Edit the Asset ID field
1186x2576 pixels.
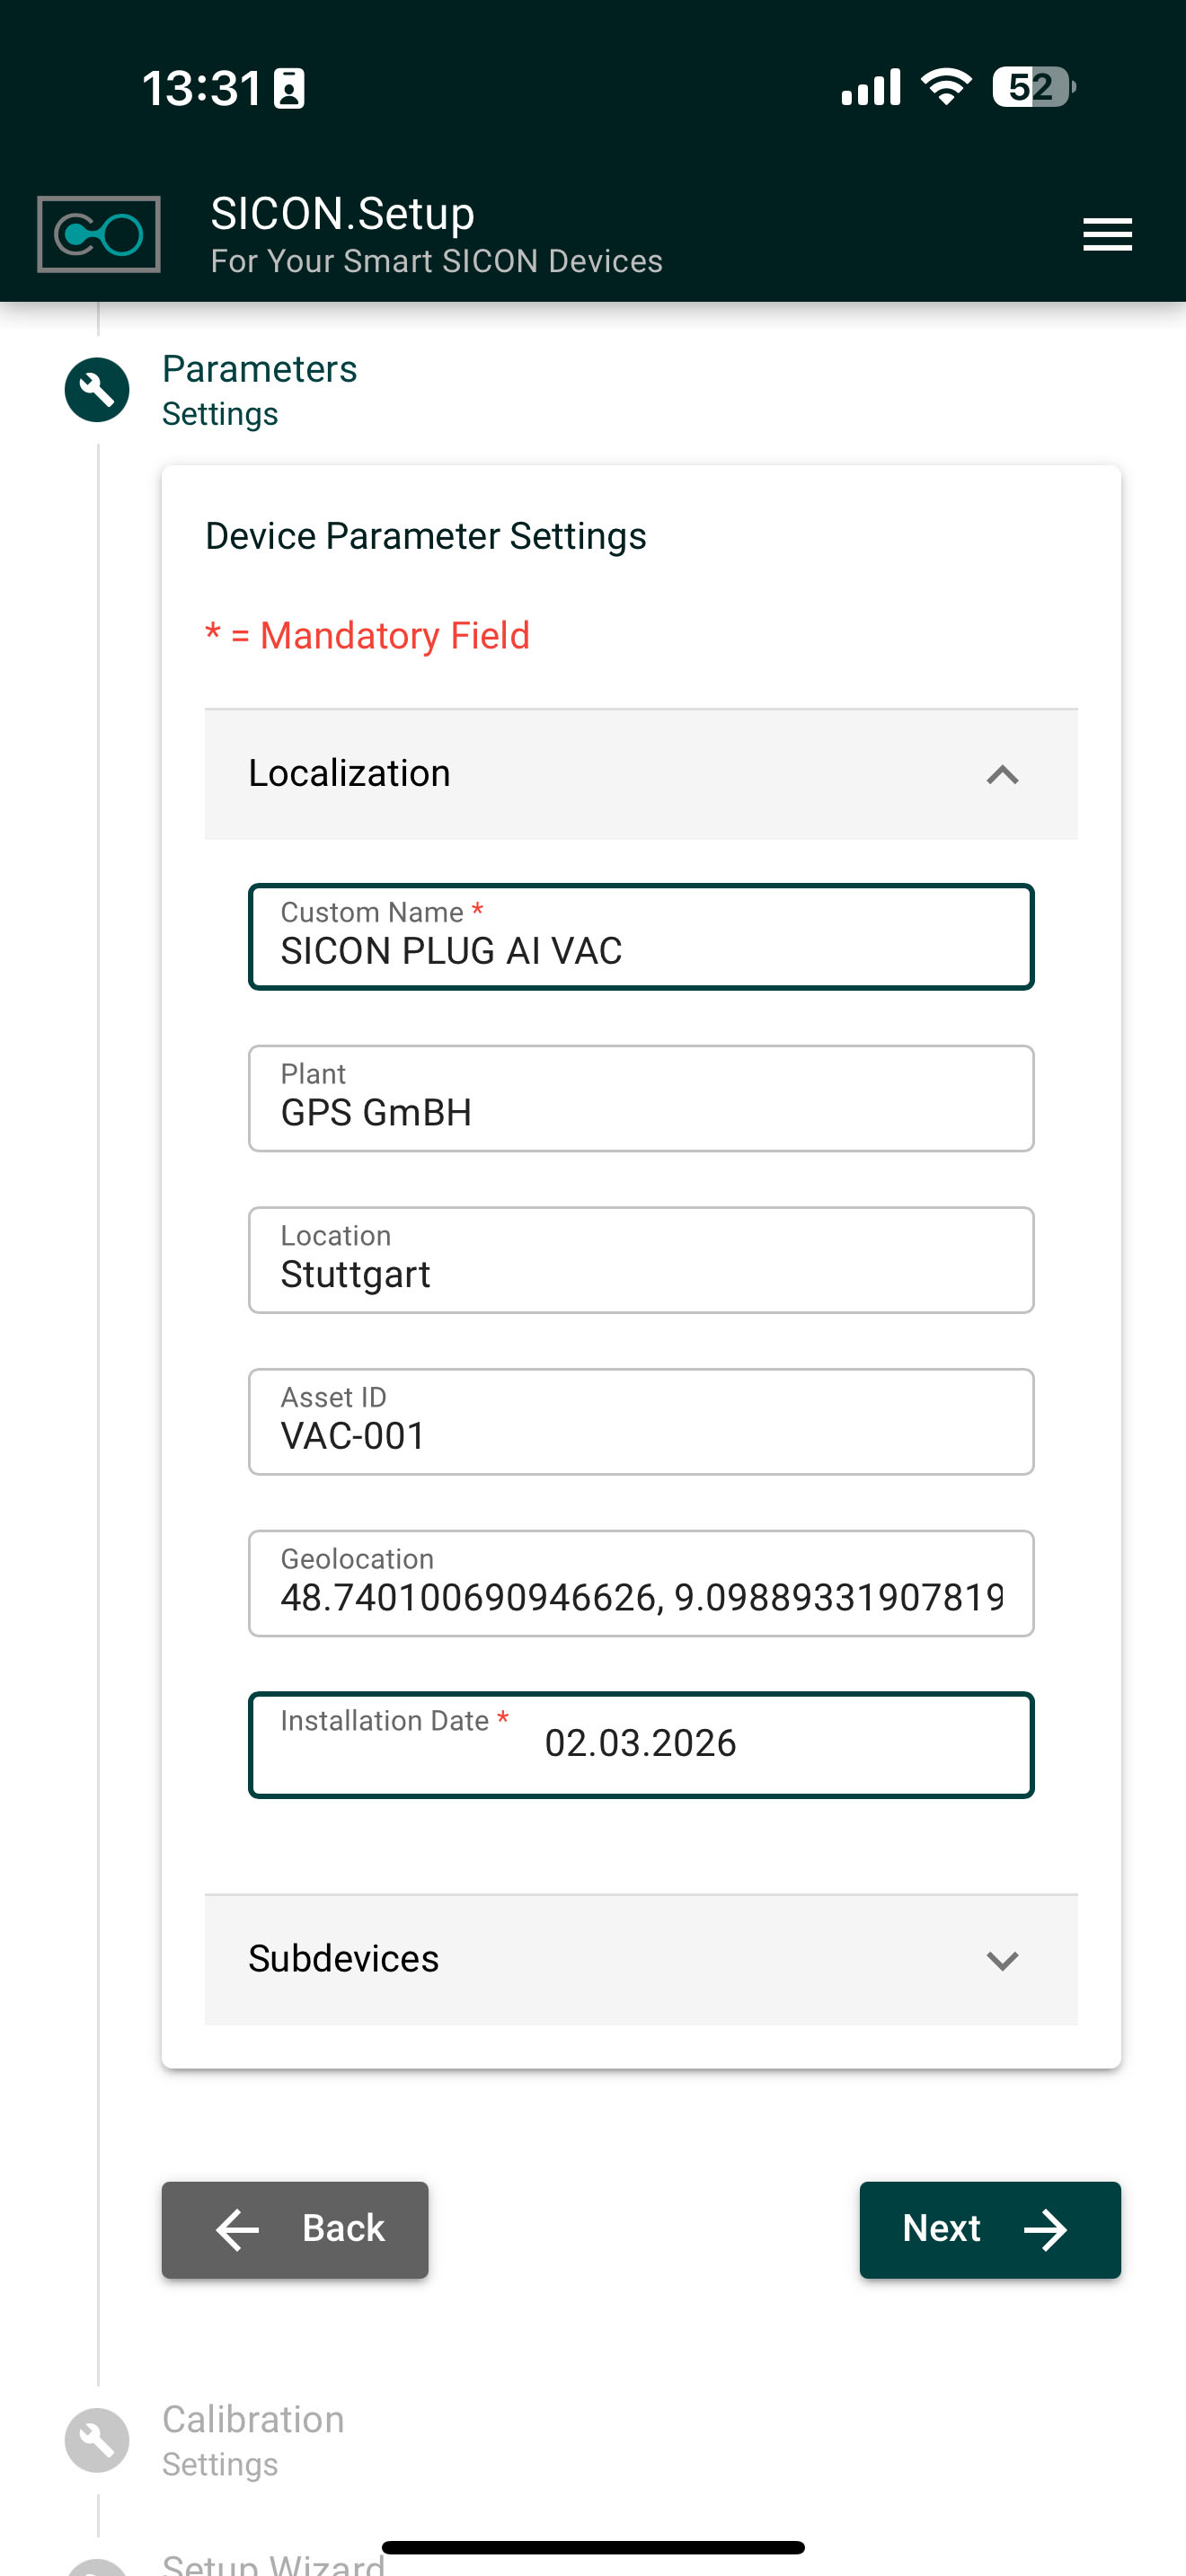(640, 1422)
